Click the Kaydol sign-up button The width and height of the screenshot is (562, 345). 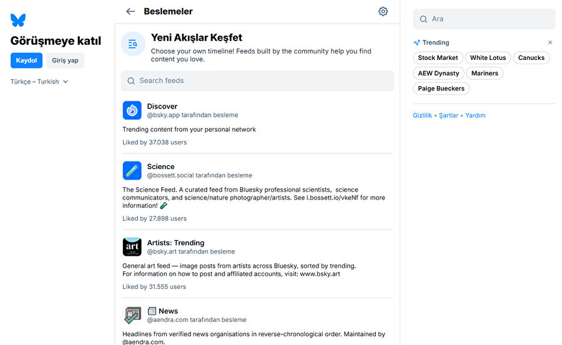26,61
